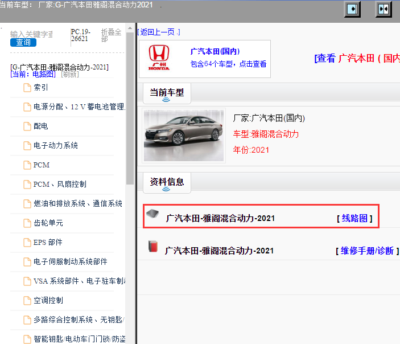Click the gray chip icon beside 线路图 row
The height and width of the screenshot is (344, 400).
(x=152, y=214)
